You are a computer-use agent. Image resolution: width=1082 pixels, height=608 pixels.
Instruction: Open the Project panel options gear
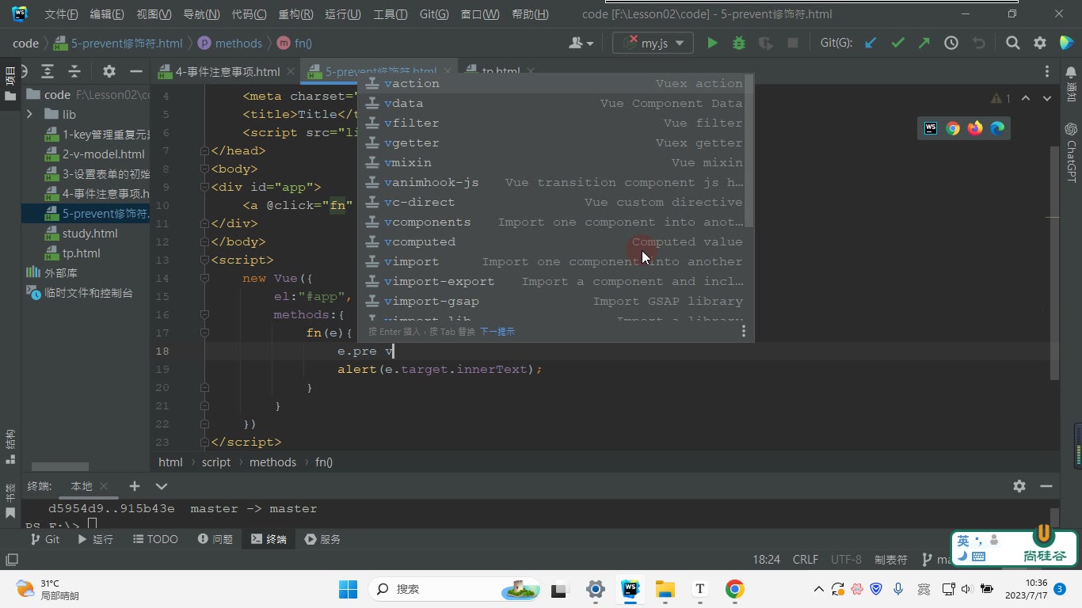pos(109,71)
